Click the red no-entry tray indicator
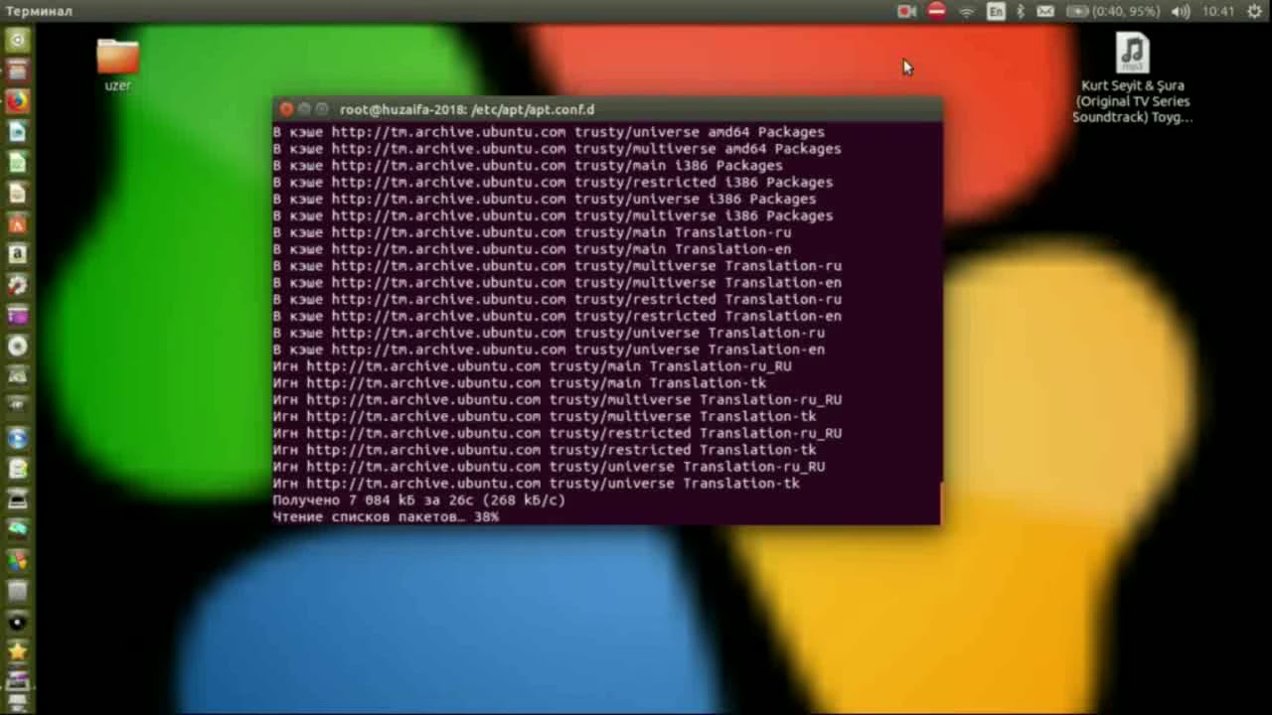 (x=936, y=11)
